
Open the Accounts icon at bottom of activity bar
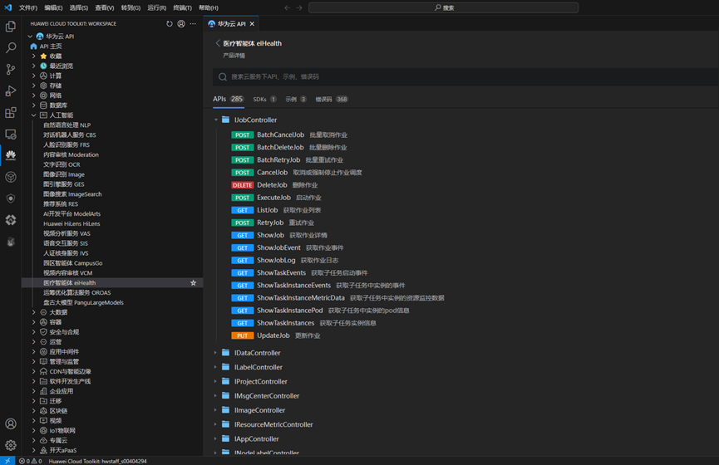11,423
